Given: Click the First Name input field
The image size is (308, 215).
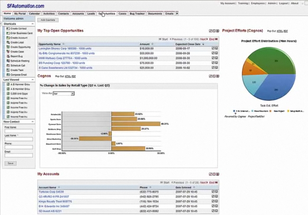Looking at the screenshot, I should point(18,131).
